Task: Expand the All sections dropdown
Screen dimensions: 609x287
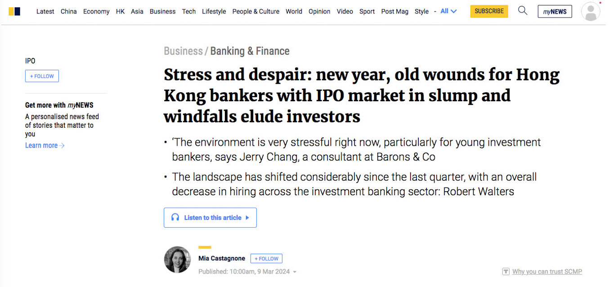Action: pos(448,11)
